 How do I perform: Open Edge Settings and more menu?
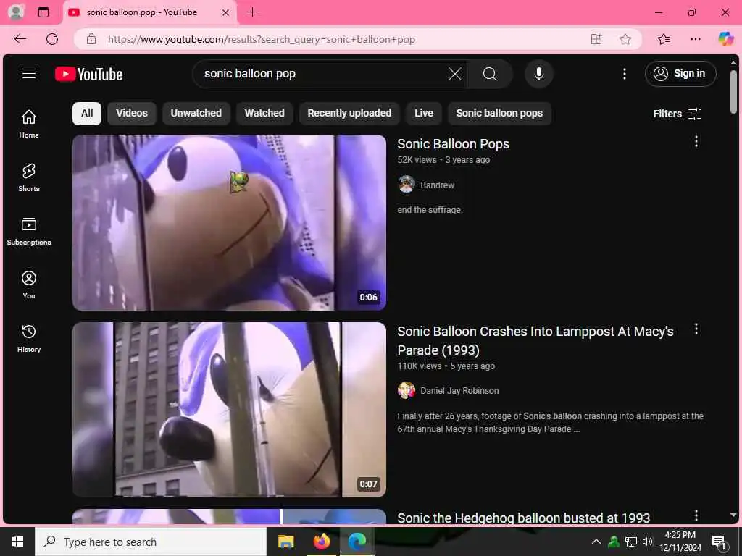(x=695, y=39)
